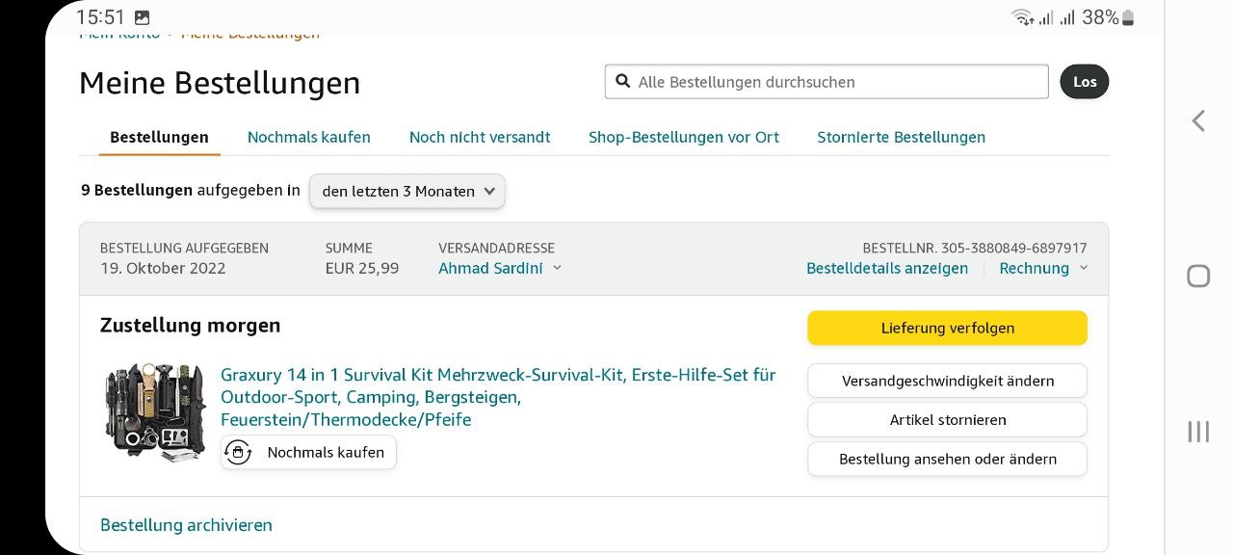Click the reorder icon beside Nochmals kaufen

(x=238, y=452)
